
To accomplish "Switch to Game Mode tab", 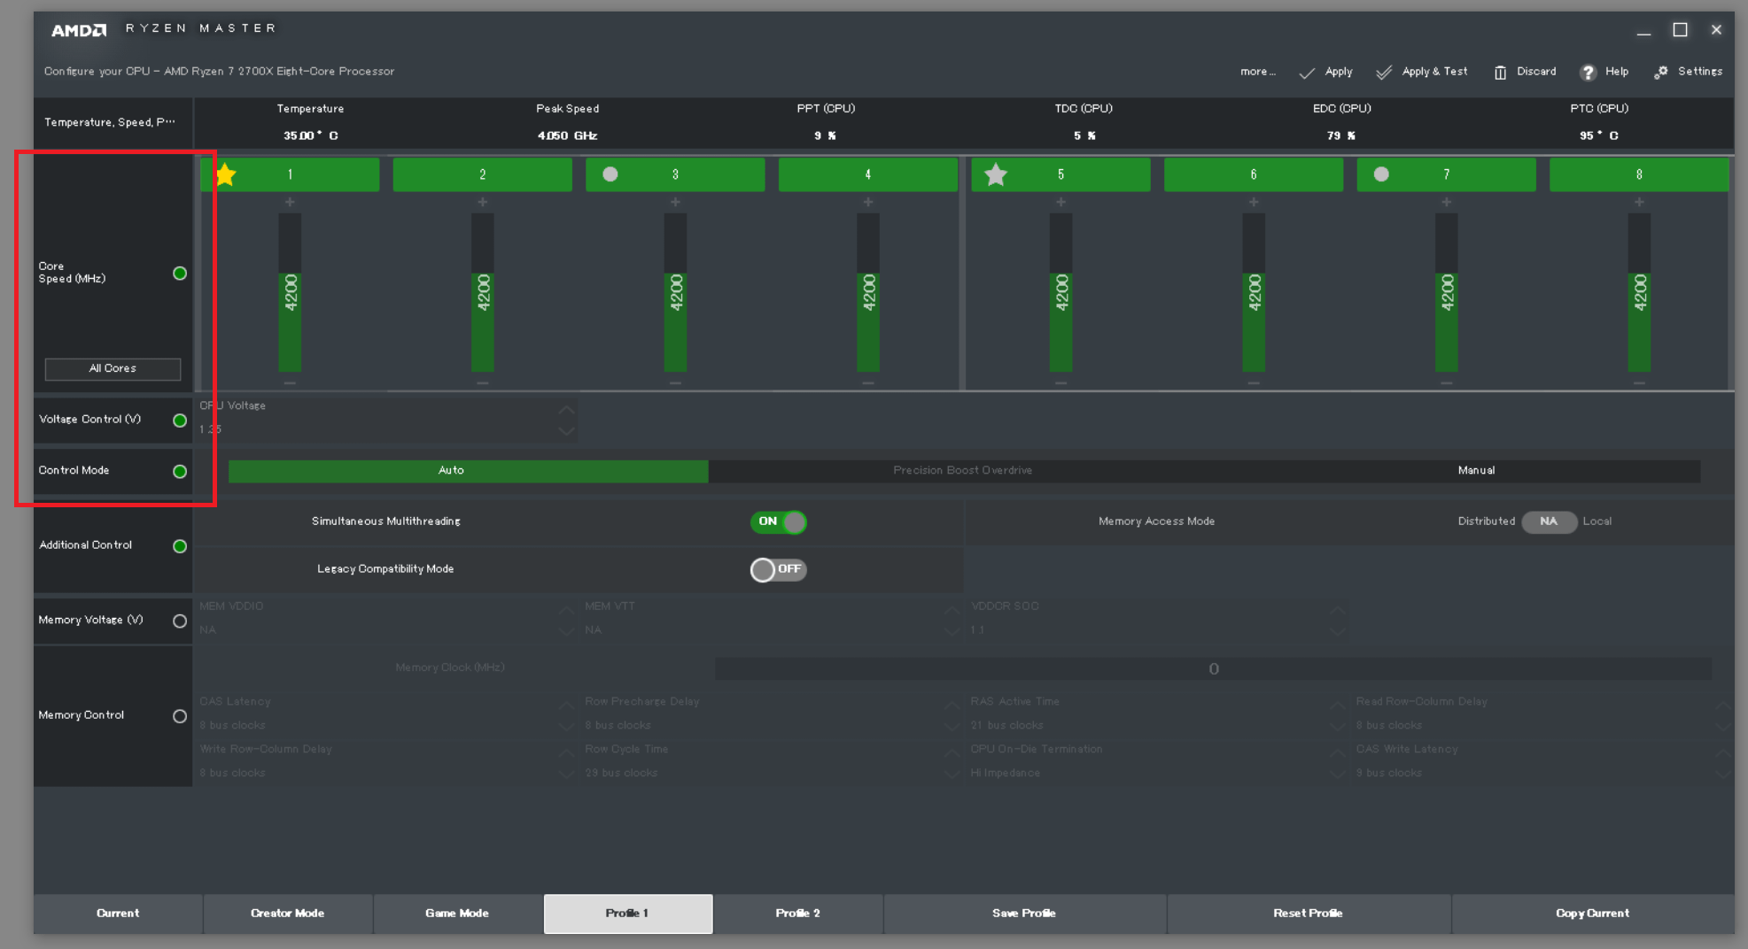I will (457, 914).
